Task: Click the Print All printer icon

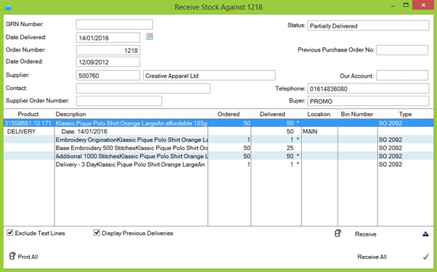Action: [12, 256]
